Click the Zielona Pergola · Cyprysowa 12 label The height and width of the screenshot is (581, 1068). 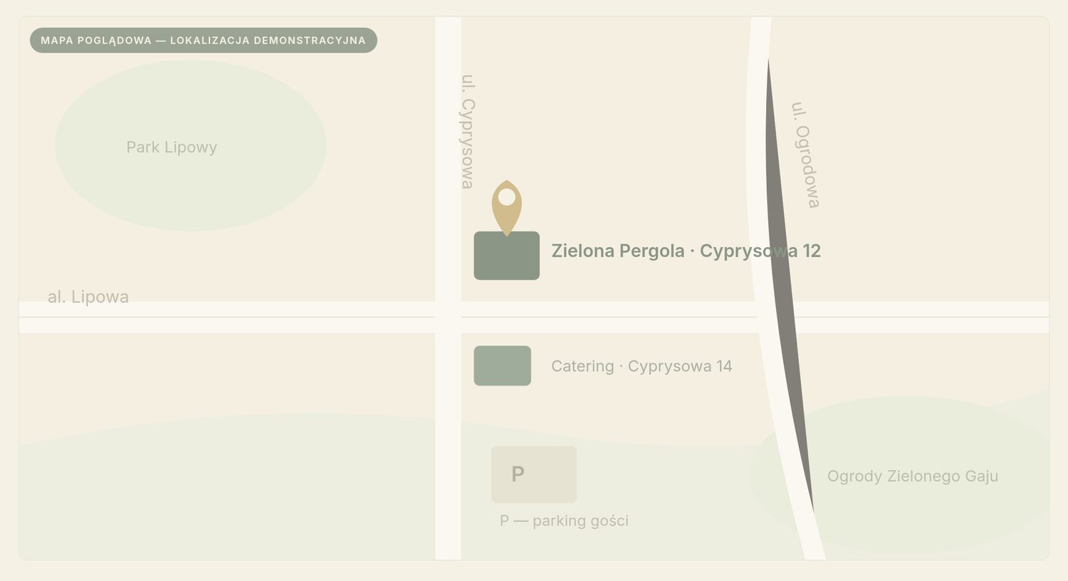(686, 251)
